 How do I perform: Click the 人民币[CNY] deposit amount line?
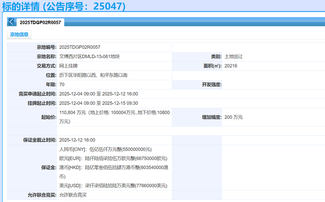point(105,150)
